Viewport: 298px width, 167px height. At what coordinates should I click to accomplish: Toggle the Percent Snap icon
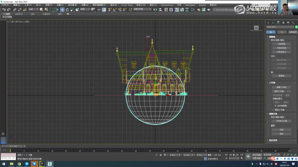coord(120,9)
